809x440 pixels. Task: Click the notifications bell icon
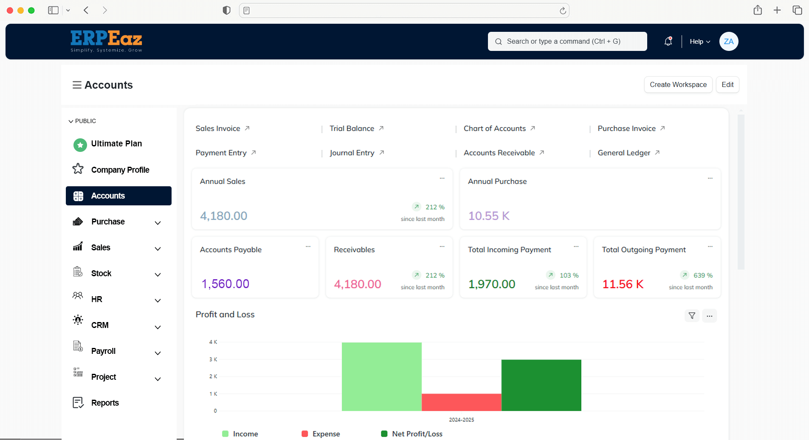point(668,42)
